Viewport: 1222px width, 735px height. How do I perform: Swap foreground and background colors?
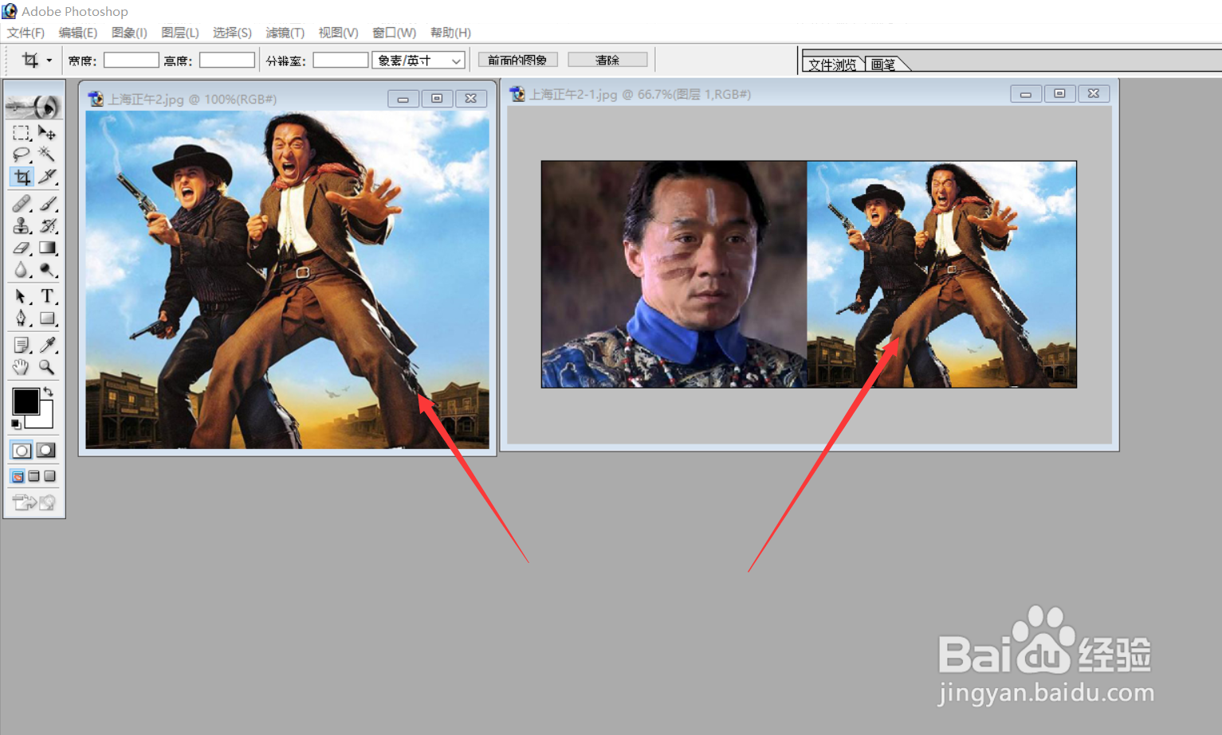pos(49,391)
